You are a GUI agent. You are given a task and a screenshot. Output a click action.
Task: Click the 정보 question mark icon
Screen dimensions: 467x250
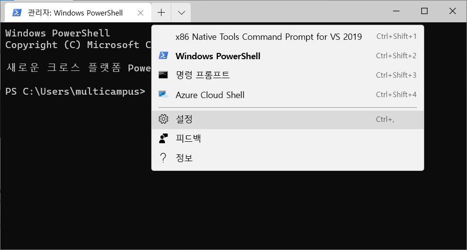[163, 158]
